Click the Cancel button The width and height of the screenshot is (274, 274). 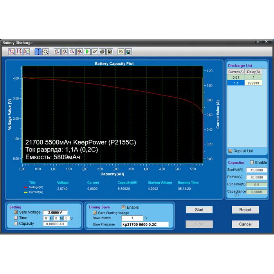tap(245, 224)
